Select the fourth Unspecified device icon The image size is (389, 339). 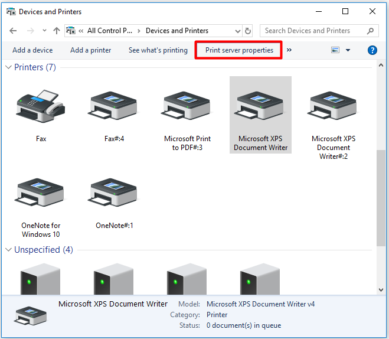(x=260, y=279)
